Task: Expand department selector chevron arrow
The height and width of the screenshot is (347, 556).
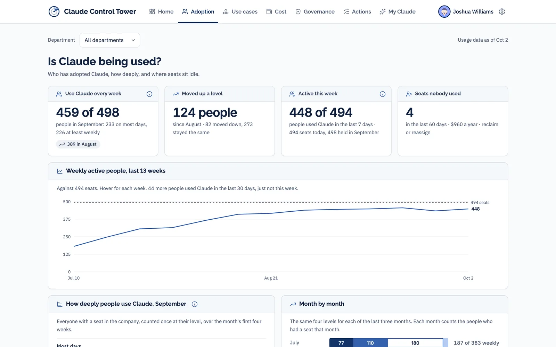Action: 133,40
